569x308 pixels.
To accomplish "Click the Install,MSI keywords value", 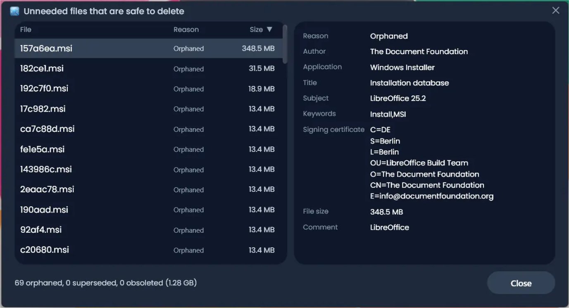I will (388, 114).
